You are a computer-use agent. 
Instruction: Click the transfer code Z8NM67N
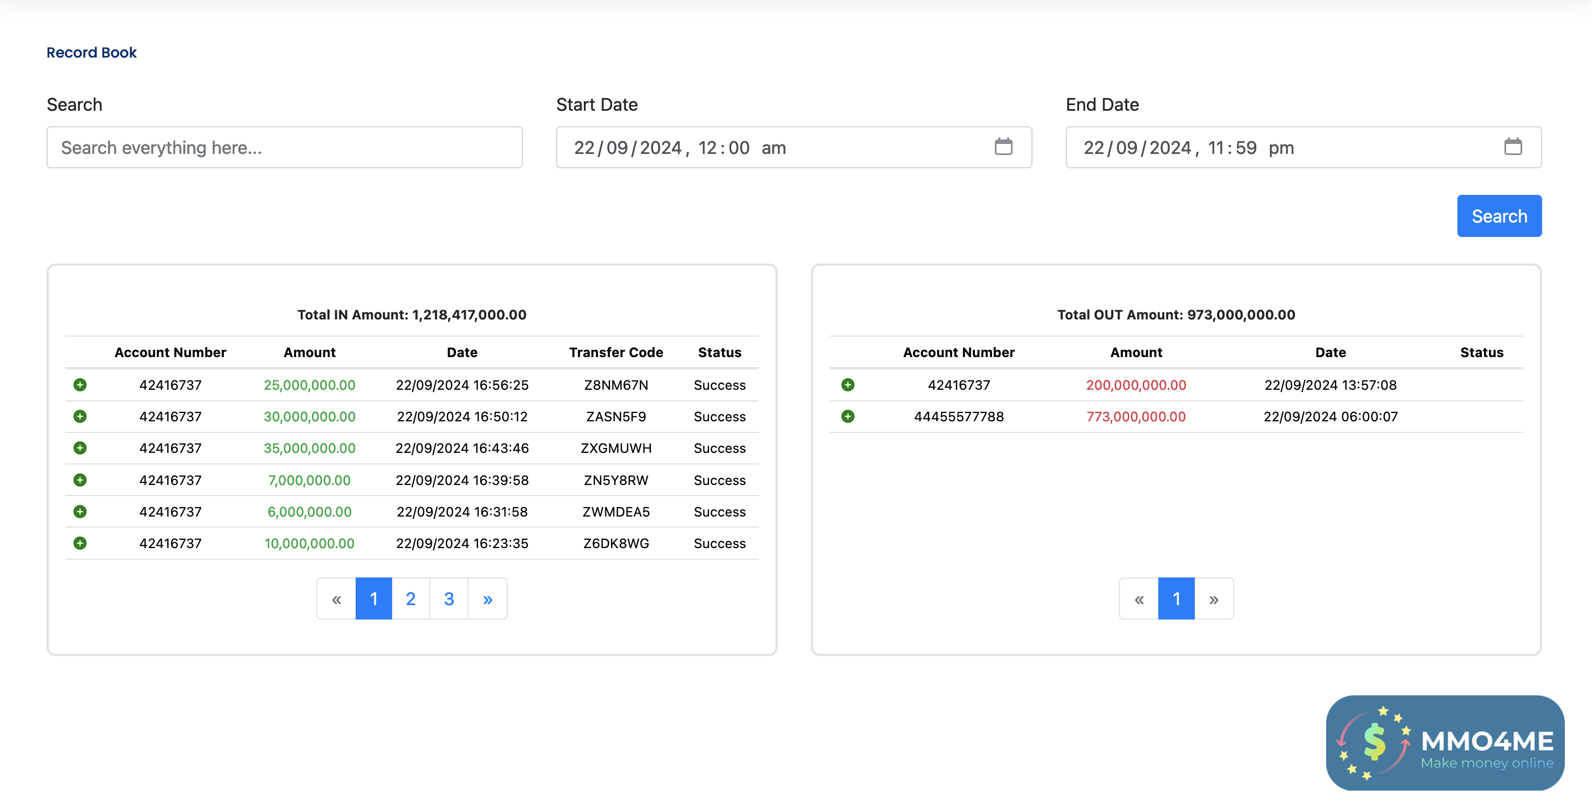(x=616, y=385)
